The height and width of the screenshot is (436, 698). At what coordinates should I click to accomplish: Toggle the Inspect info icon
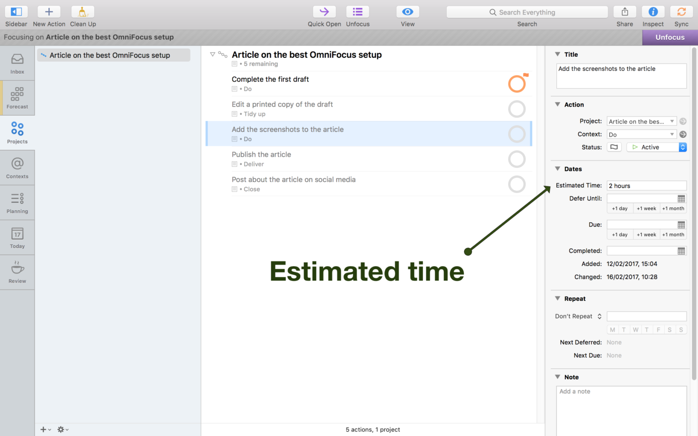pyautogui.click(x=653, y=12)
